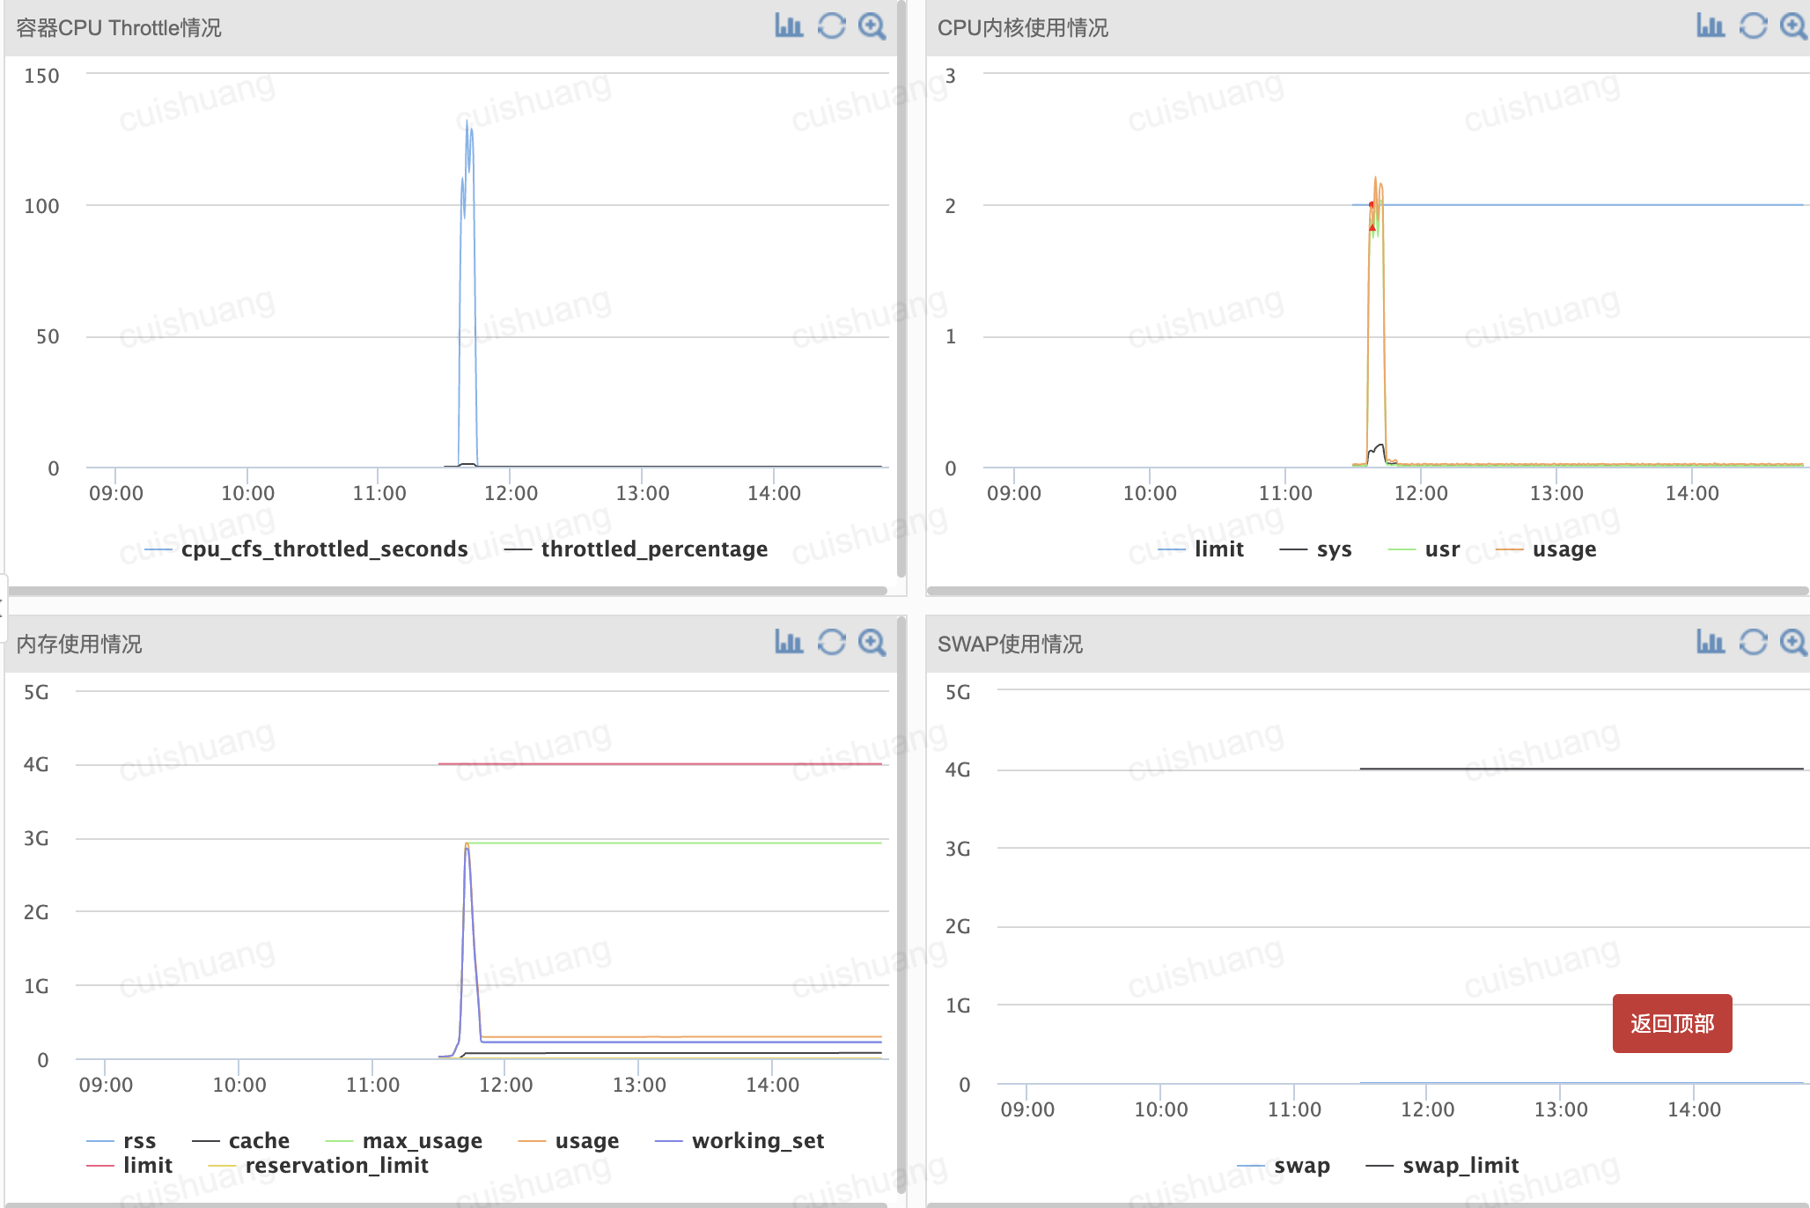Refresh the 内存使用情况 memory chart
Image resolution: width=1810 pixels, height=1208 pixels.
pyautogui.click(x=831, y=643)
